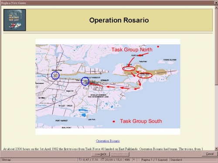Image resolution: width=218 pixels, height=163 pixels.
Task: Click the position icon in the status bar
Action: click(x=80, y=160)
